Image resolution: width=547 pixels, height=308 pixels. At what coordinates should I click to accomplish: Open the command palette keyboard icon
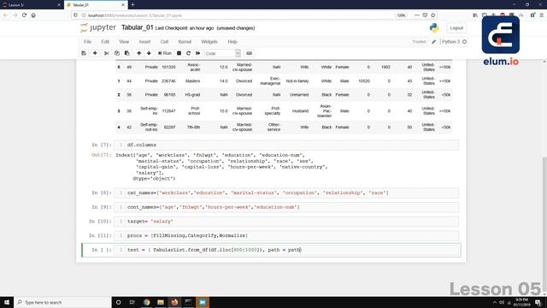pos(249,53)
